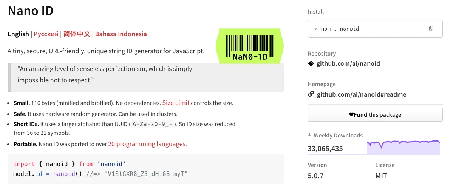Click the npm i nanoid command text
The width and height of the screenshot is (453, 185).
point(340,29)
